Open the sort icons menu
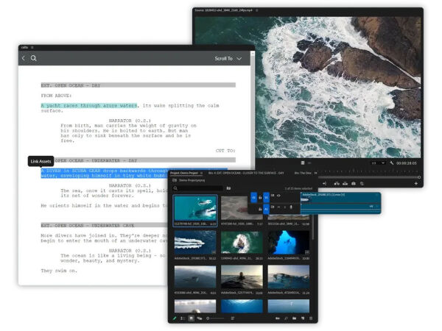Image resolution: width=442 pixels, height=331 pixels. point(233,318)
